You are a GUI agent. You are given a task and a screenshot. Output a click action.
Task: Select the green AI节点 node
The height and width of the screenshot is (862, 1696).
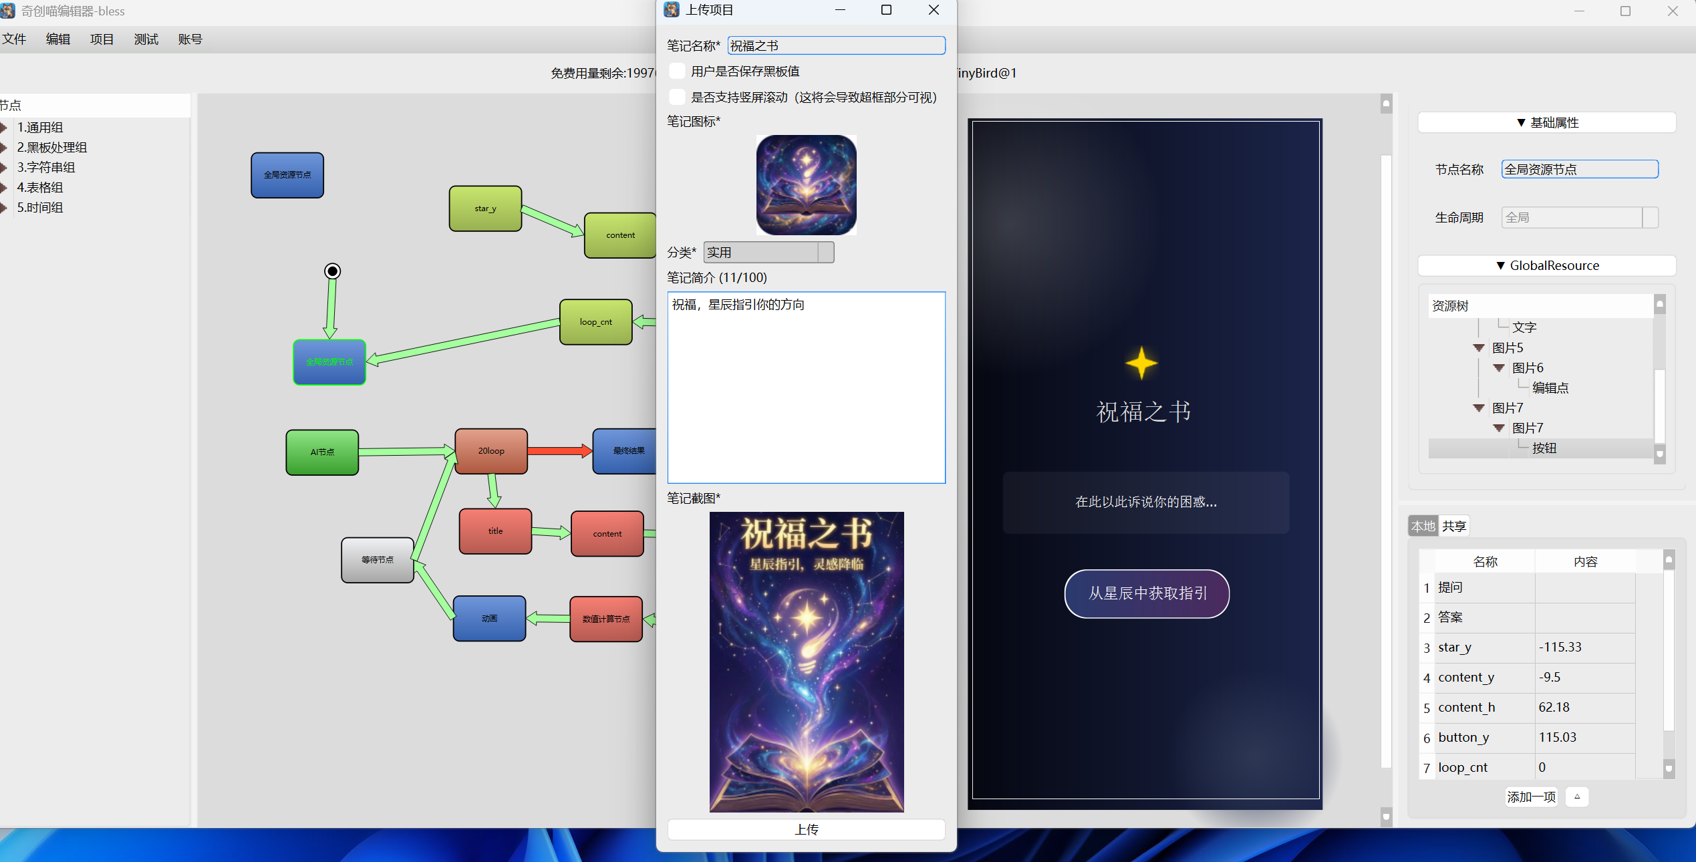point(321,452)
